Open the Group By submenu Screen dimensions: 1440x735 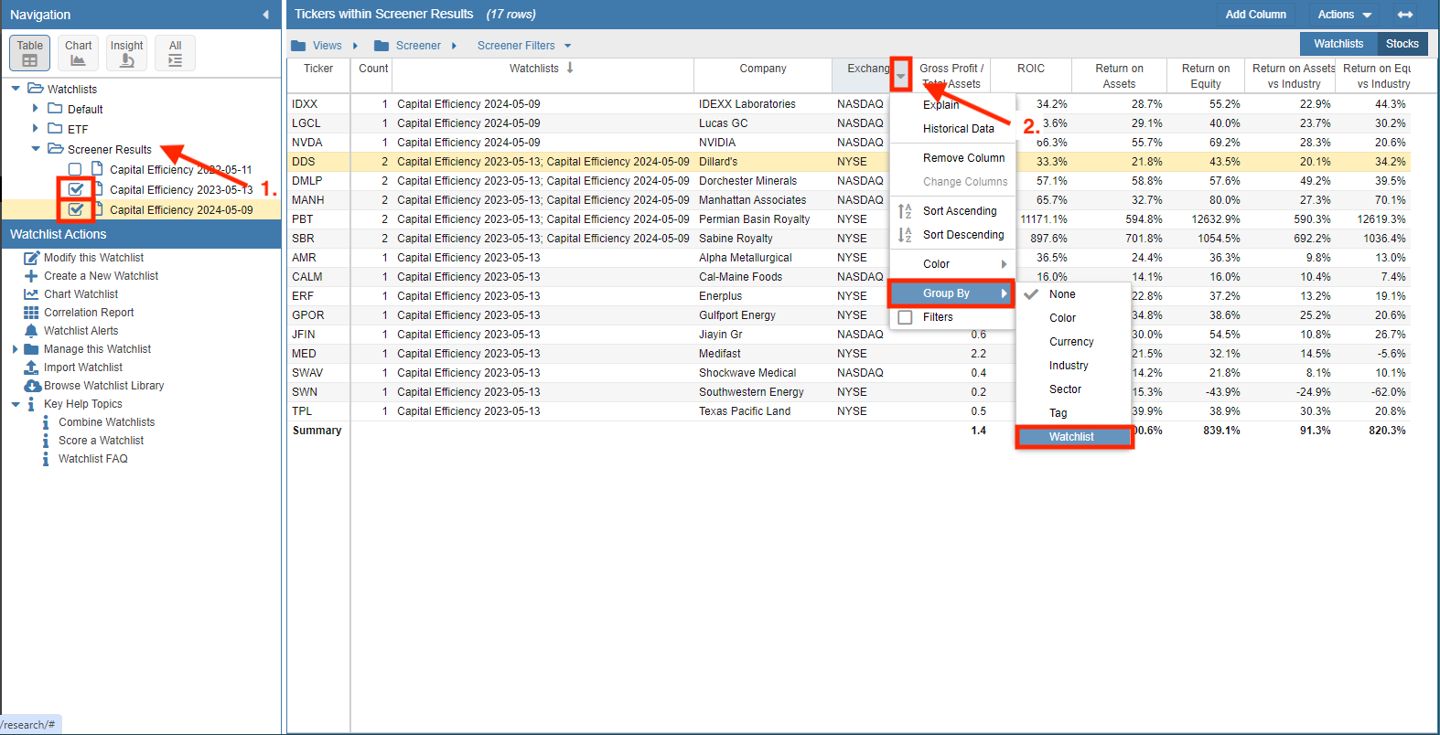pos(952,293)
